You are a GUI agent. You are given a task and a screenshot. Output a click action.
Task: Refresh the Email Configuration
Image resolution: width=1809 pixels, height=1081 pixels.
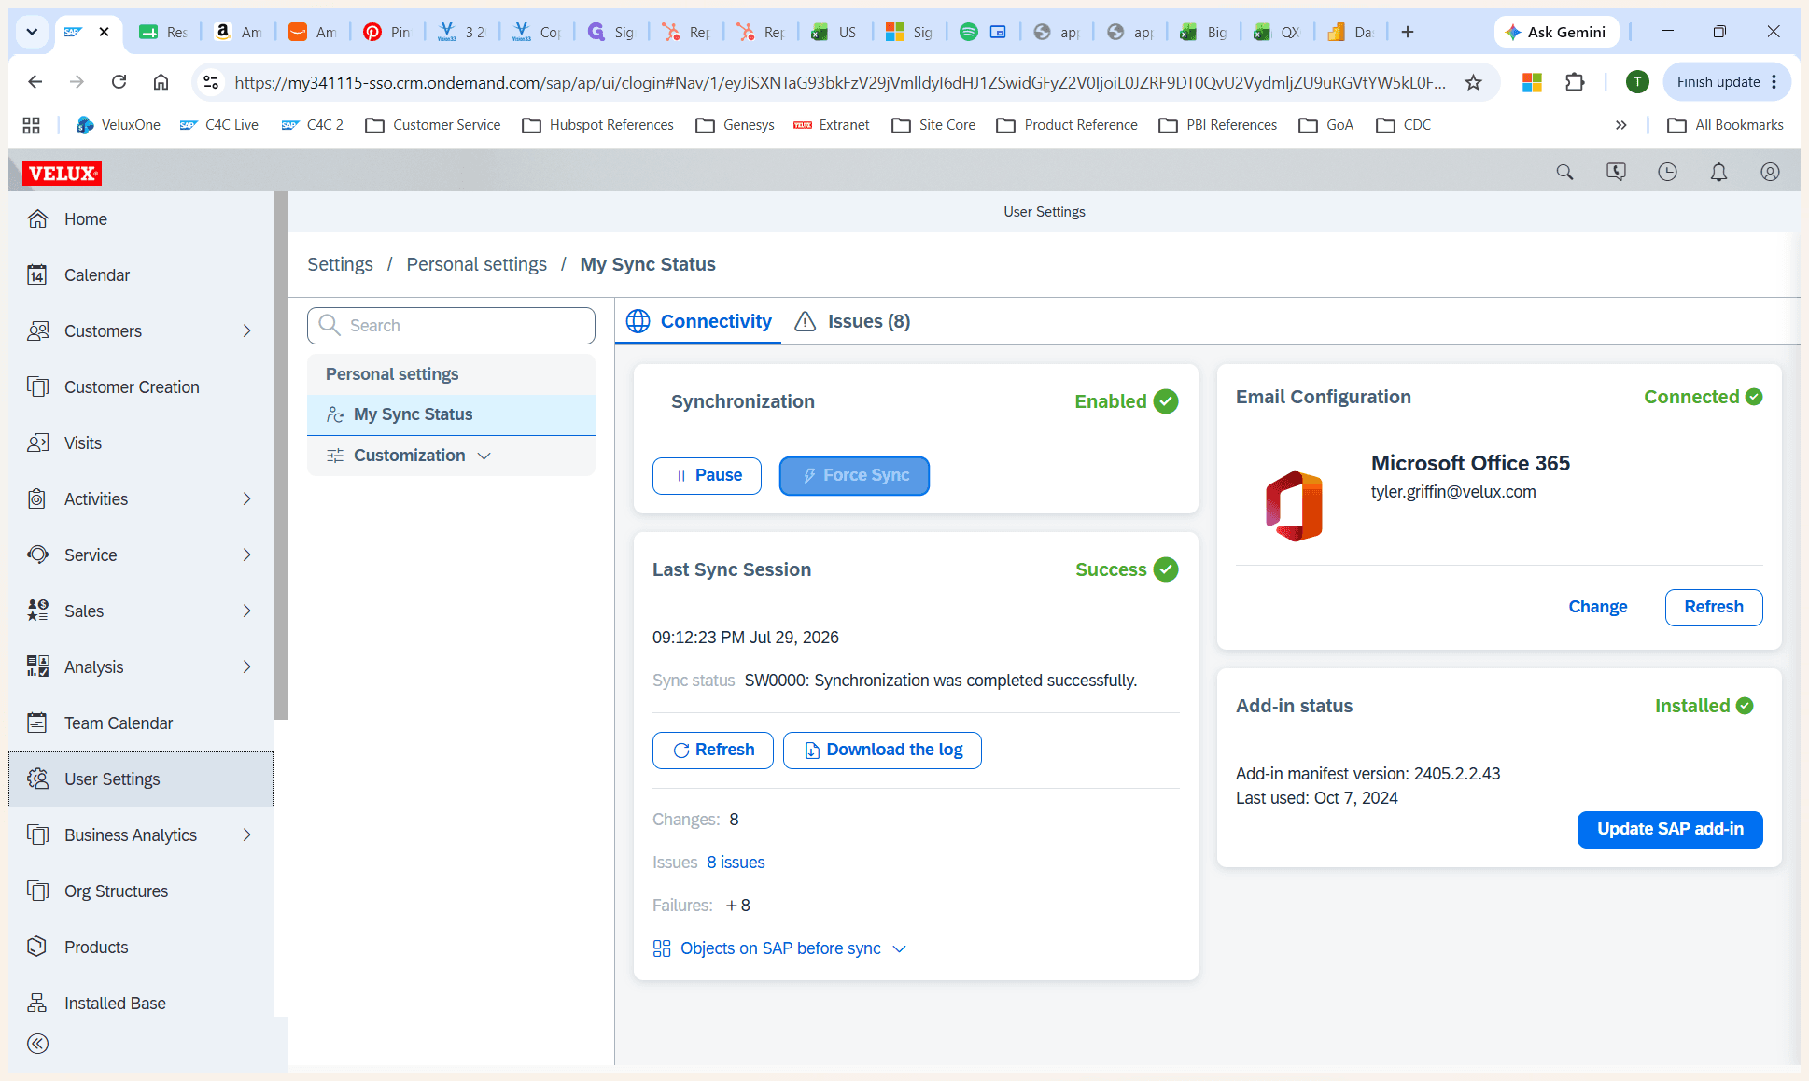point(1714,608)
